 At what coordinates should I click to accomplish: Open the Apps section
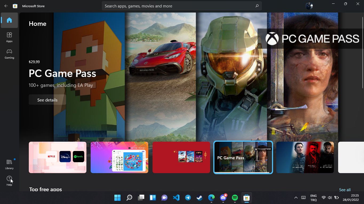point(9,37)
